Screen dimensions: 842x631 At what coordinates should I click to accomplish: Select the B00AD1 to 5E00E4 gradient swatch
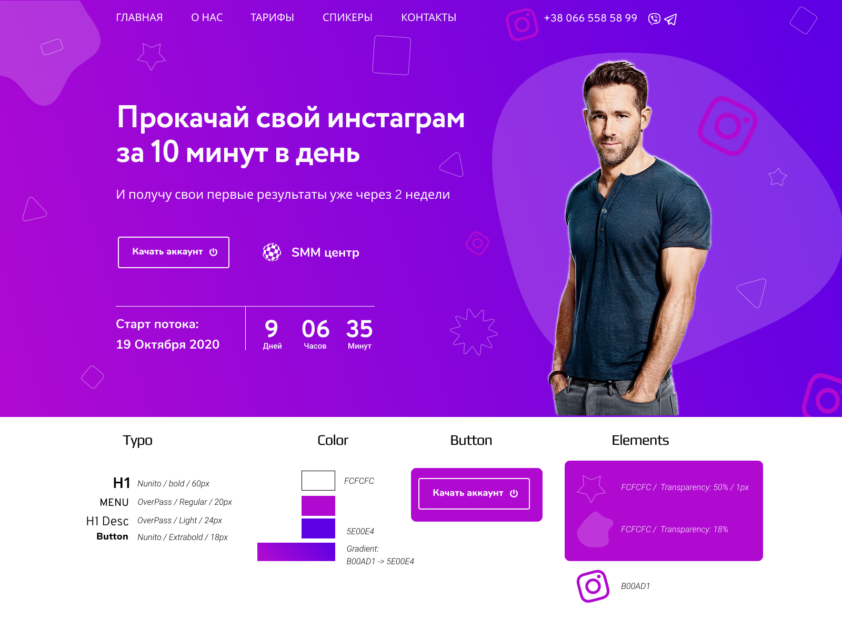coord(296,552)
